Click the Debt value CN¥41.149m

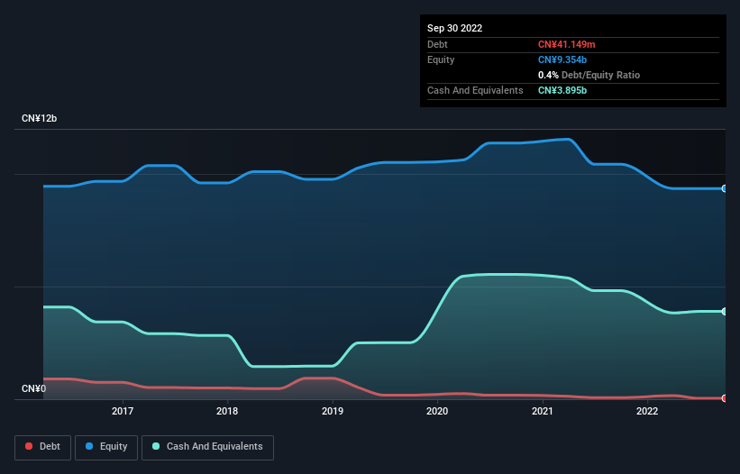[566, 44]
